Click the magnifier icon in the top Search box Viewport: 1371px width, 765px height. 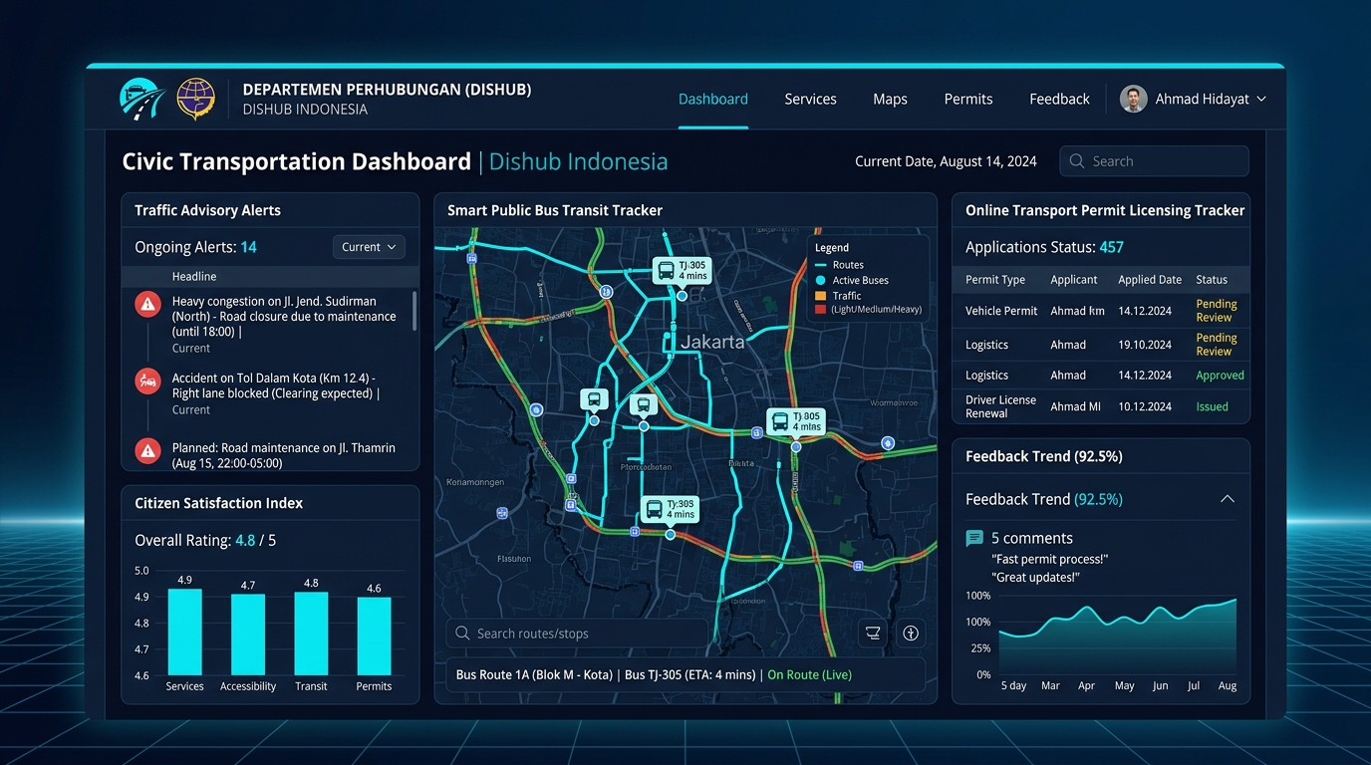coord(1077,161)
